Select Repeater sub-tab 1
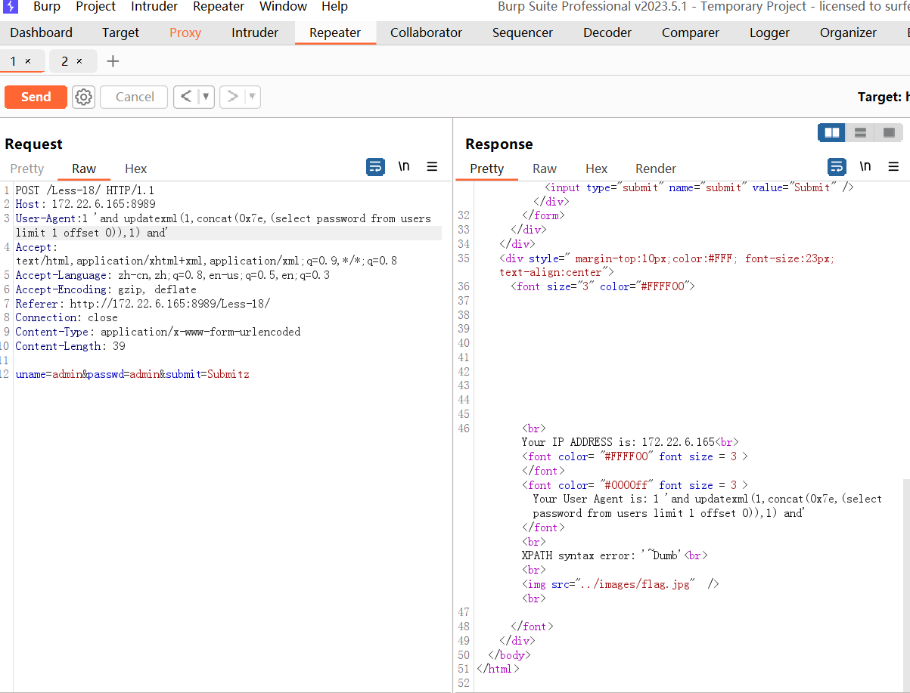This screenshot has width=910, height=693. [13, 61]
